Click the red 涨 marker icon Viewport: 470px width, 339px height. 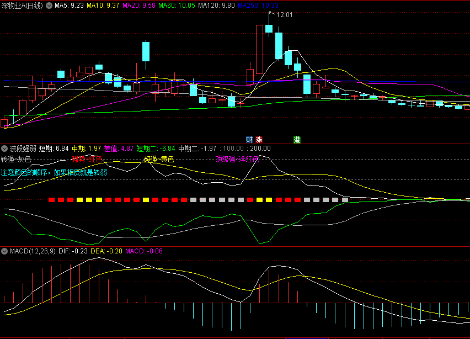tap(259, 140)
